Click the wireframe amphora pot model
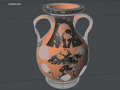120x90 pixels. point(63,46)
